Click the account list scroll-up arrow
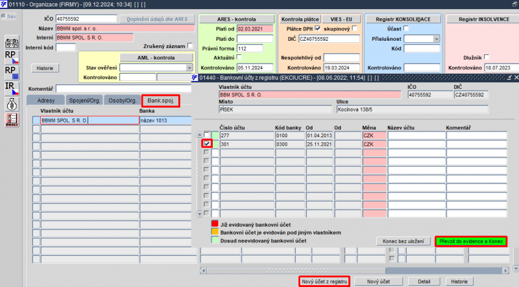Viewport: 519px width, 287px height. click(199, 135)
